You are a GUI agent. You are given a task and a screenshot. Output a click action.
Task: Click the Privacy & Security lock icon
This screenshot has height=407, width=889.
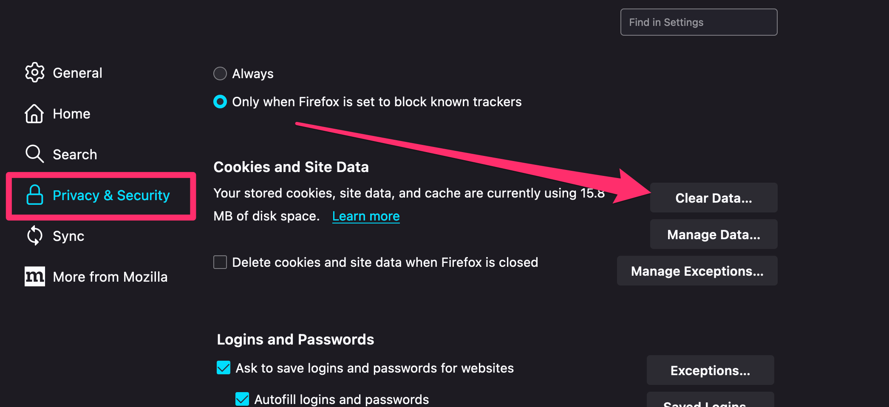[35, 195]
